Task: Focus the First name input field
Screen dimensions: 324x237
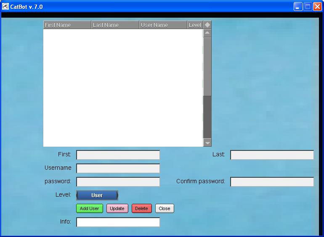Action: click(118, 155)
